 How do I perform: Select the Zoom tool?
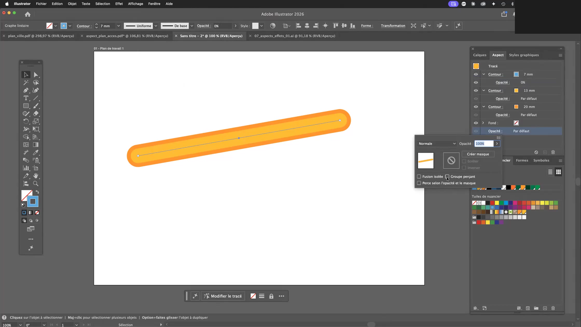click(36, 184)
